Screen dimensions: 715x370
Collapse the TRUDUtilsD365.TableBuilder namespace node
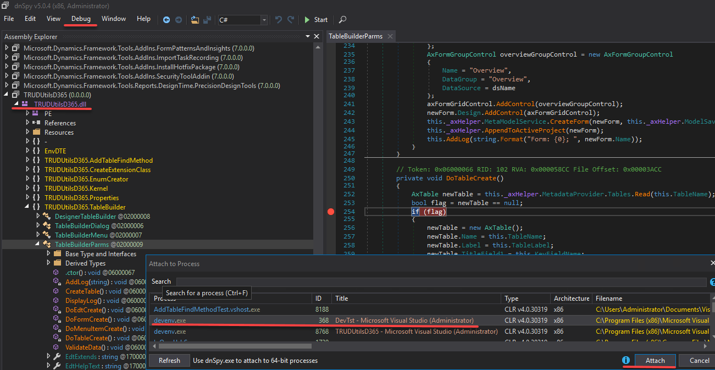point(27,207)
